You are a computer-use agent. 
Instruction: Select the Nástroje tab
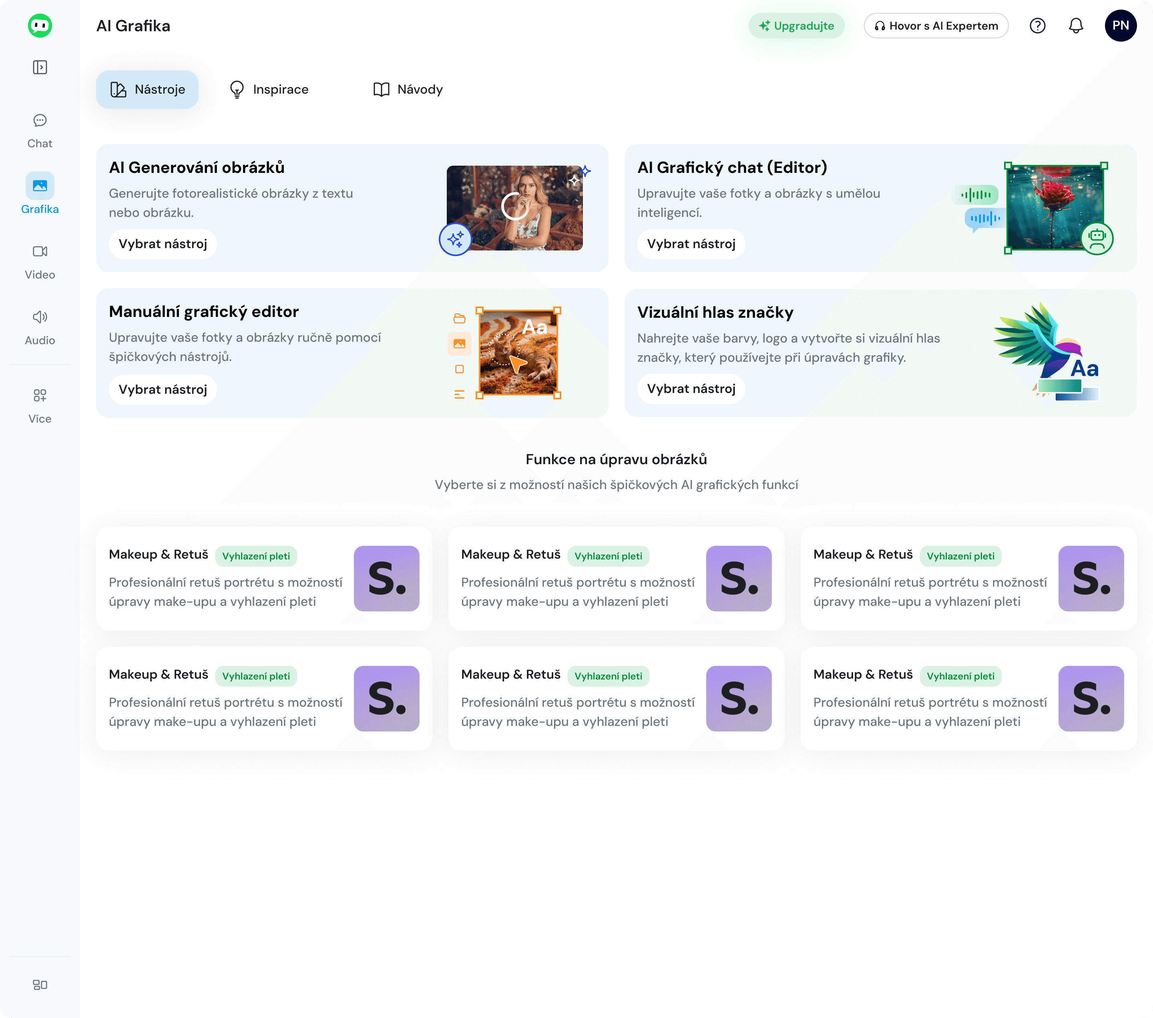tap(147, 89)
